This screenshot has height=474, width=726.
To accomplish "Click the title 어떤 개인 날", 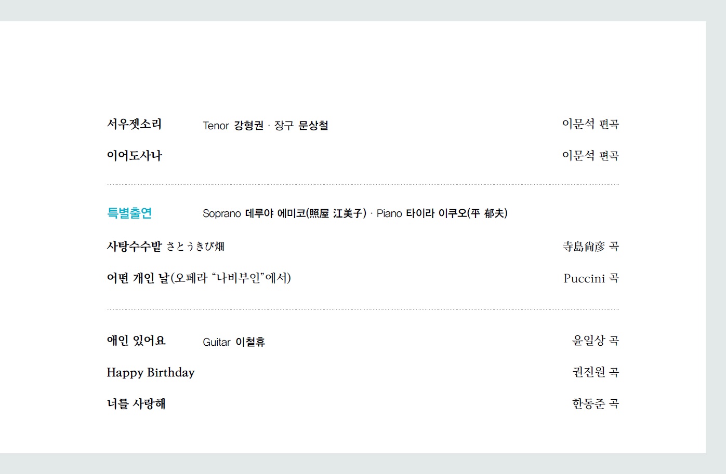I will click(x=138, y=278).
